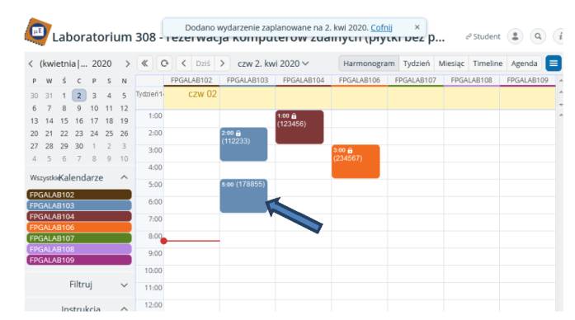
Task: Click the Cofnij undo link
Action: pos(381,27)
